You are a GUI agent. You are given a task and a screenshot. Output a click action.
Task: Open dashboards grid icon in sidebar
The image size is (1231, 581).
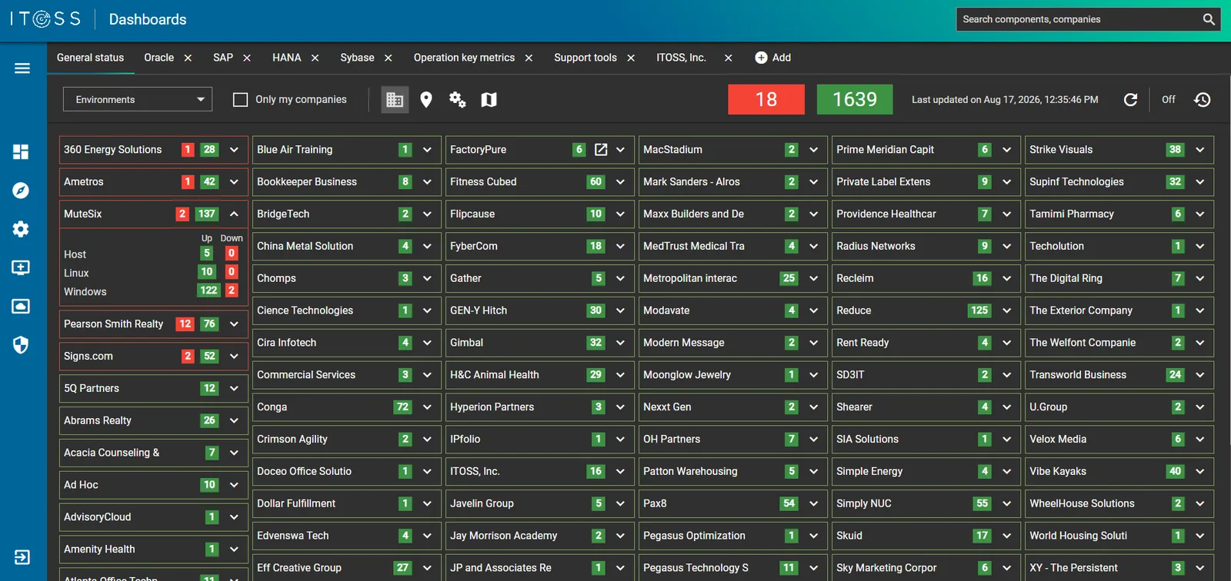pos(21,151)
